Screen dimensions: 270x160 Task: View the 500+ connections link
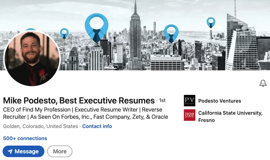[25, 138]
